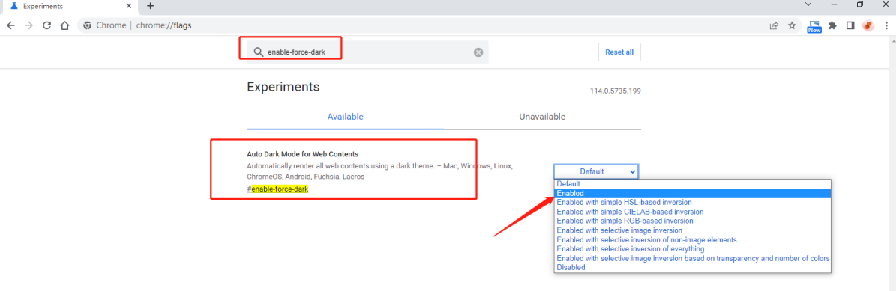Viewport: 896px width, 291px height.
Task: Share this page via address bar icon
Action: pos(774,25)
